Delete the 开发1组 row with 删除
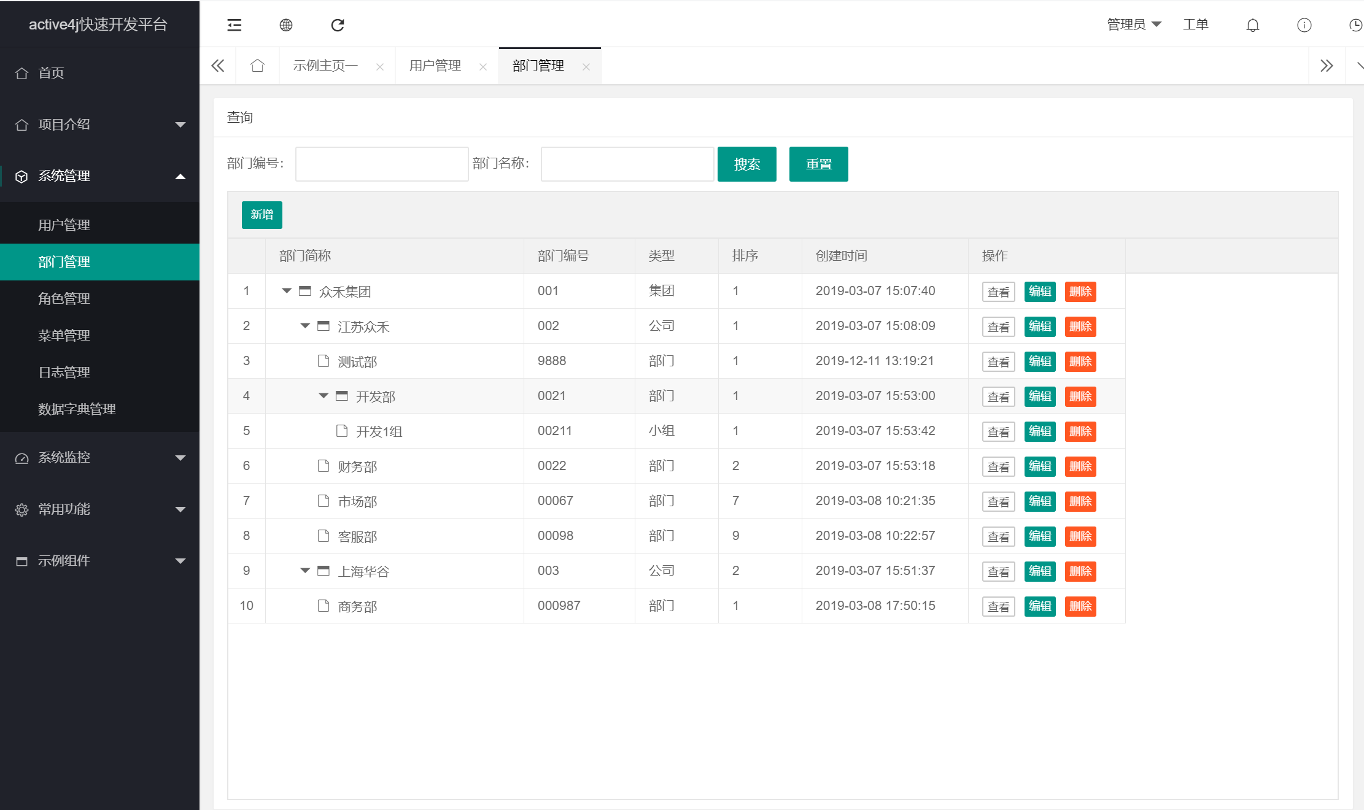The width and height of the screenshot is (1364, 810). (1080, 431)
